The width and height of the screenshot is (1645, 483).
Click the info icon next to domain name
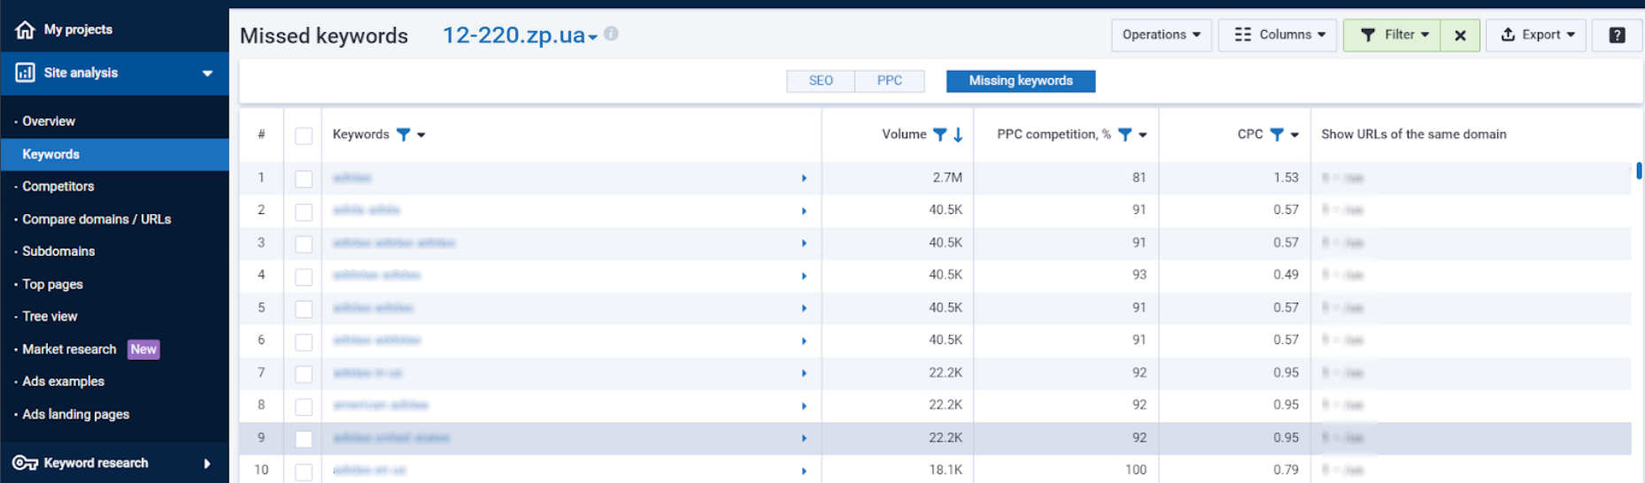click(611, 34)
